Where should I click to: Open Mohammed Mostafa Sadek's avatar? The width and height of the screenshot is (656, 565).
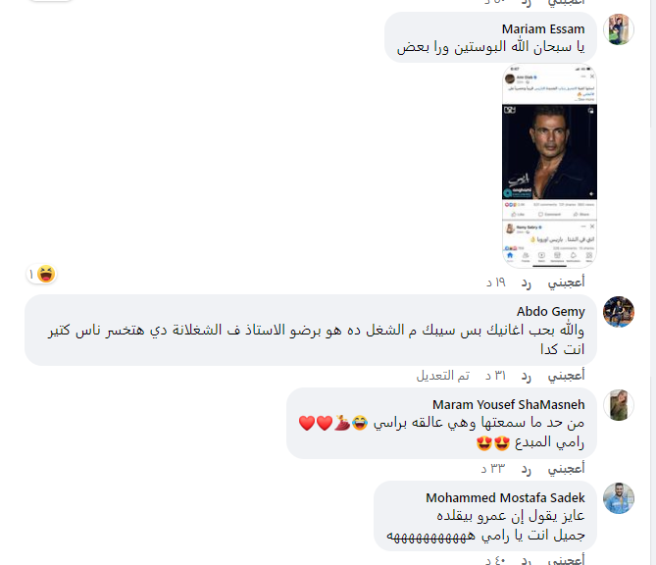click(x=619, y=498)
